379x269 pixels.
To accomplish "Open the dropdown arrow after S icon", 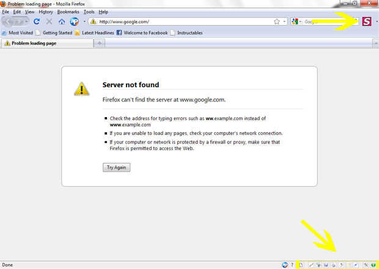I will coord(377,22).
